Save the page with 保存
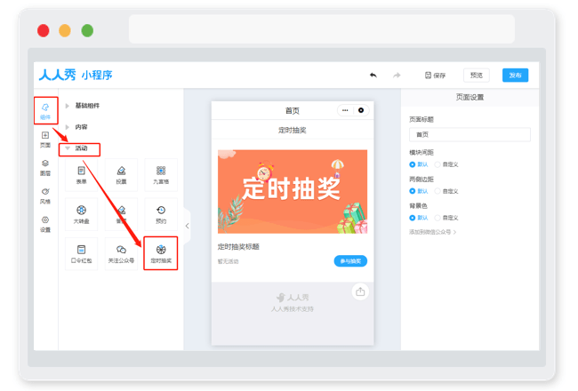578x391 pixels. coord(436,76)
